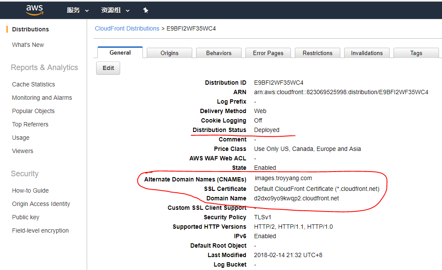Open the Restrictions tab
This screenshot has width=442, height=270.
pyautogui.click(x=318, y=53)
